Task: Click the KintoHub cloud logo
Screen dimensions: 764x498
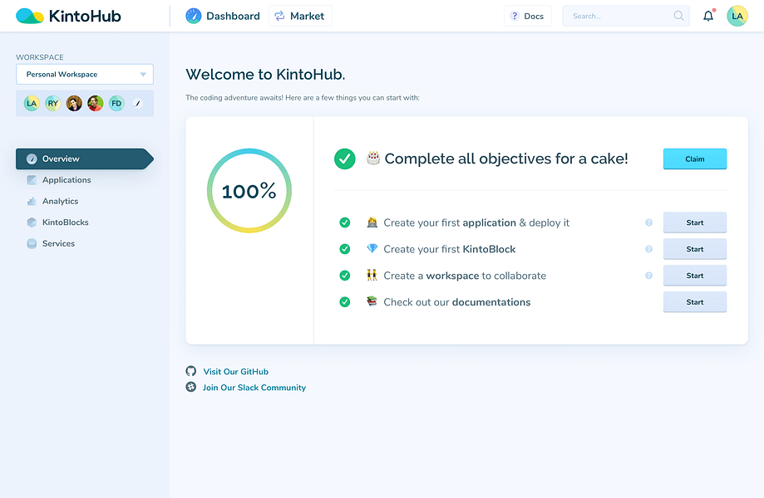Action: (29, 16)
